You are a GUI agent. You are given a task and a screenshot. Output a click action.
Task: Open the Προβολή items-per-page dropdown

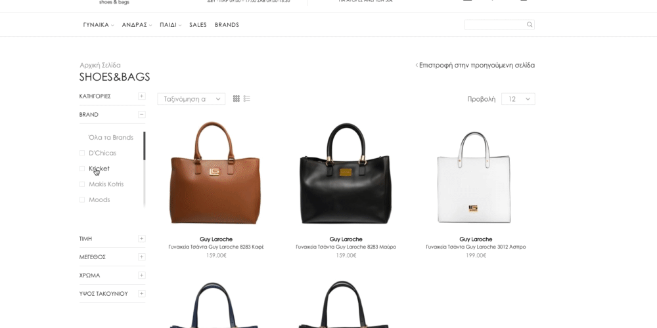[x=518, y=99]
